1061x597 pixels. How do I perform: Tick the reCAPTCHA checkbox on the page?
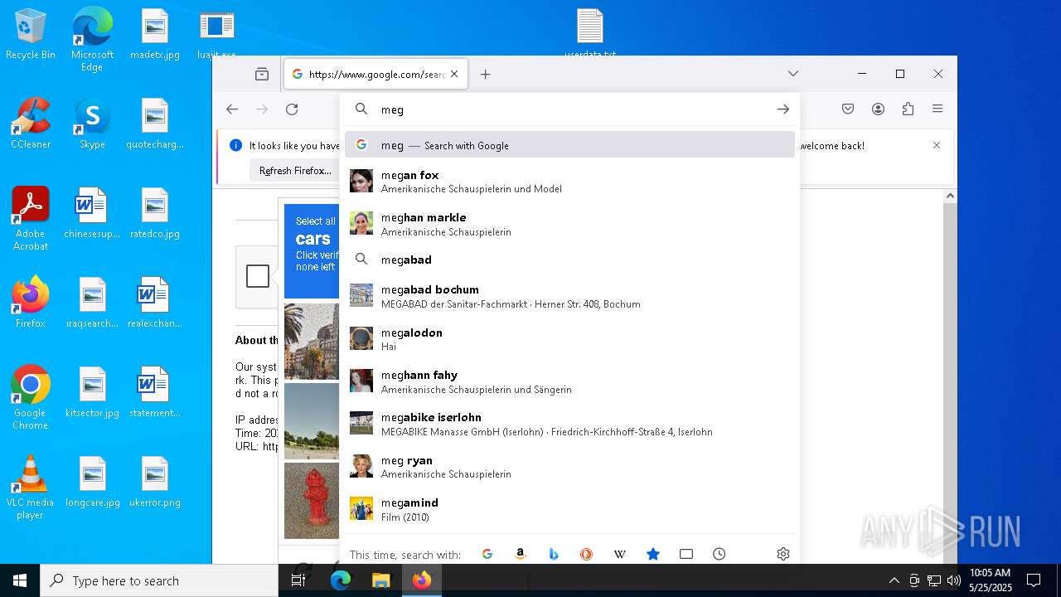(258, 276)
